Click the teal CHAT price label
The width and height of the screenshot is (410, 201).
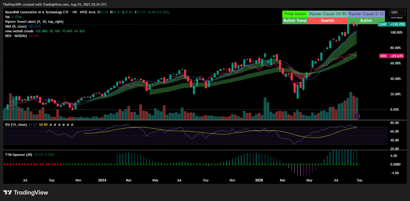(x=382, y=24)
